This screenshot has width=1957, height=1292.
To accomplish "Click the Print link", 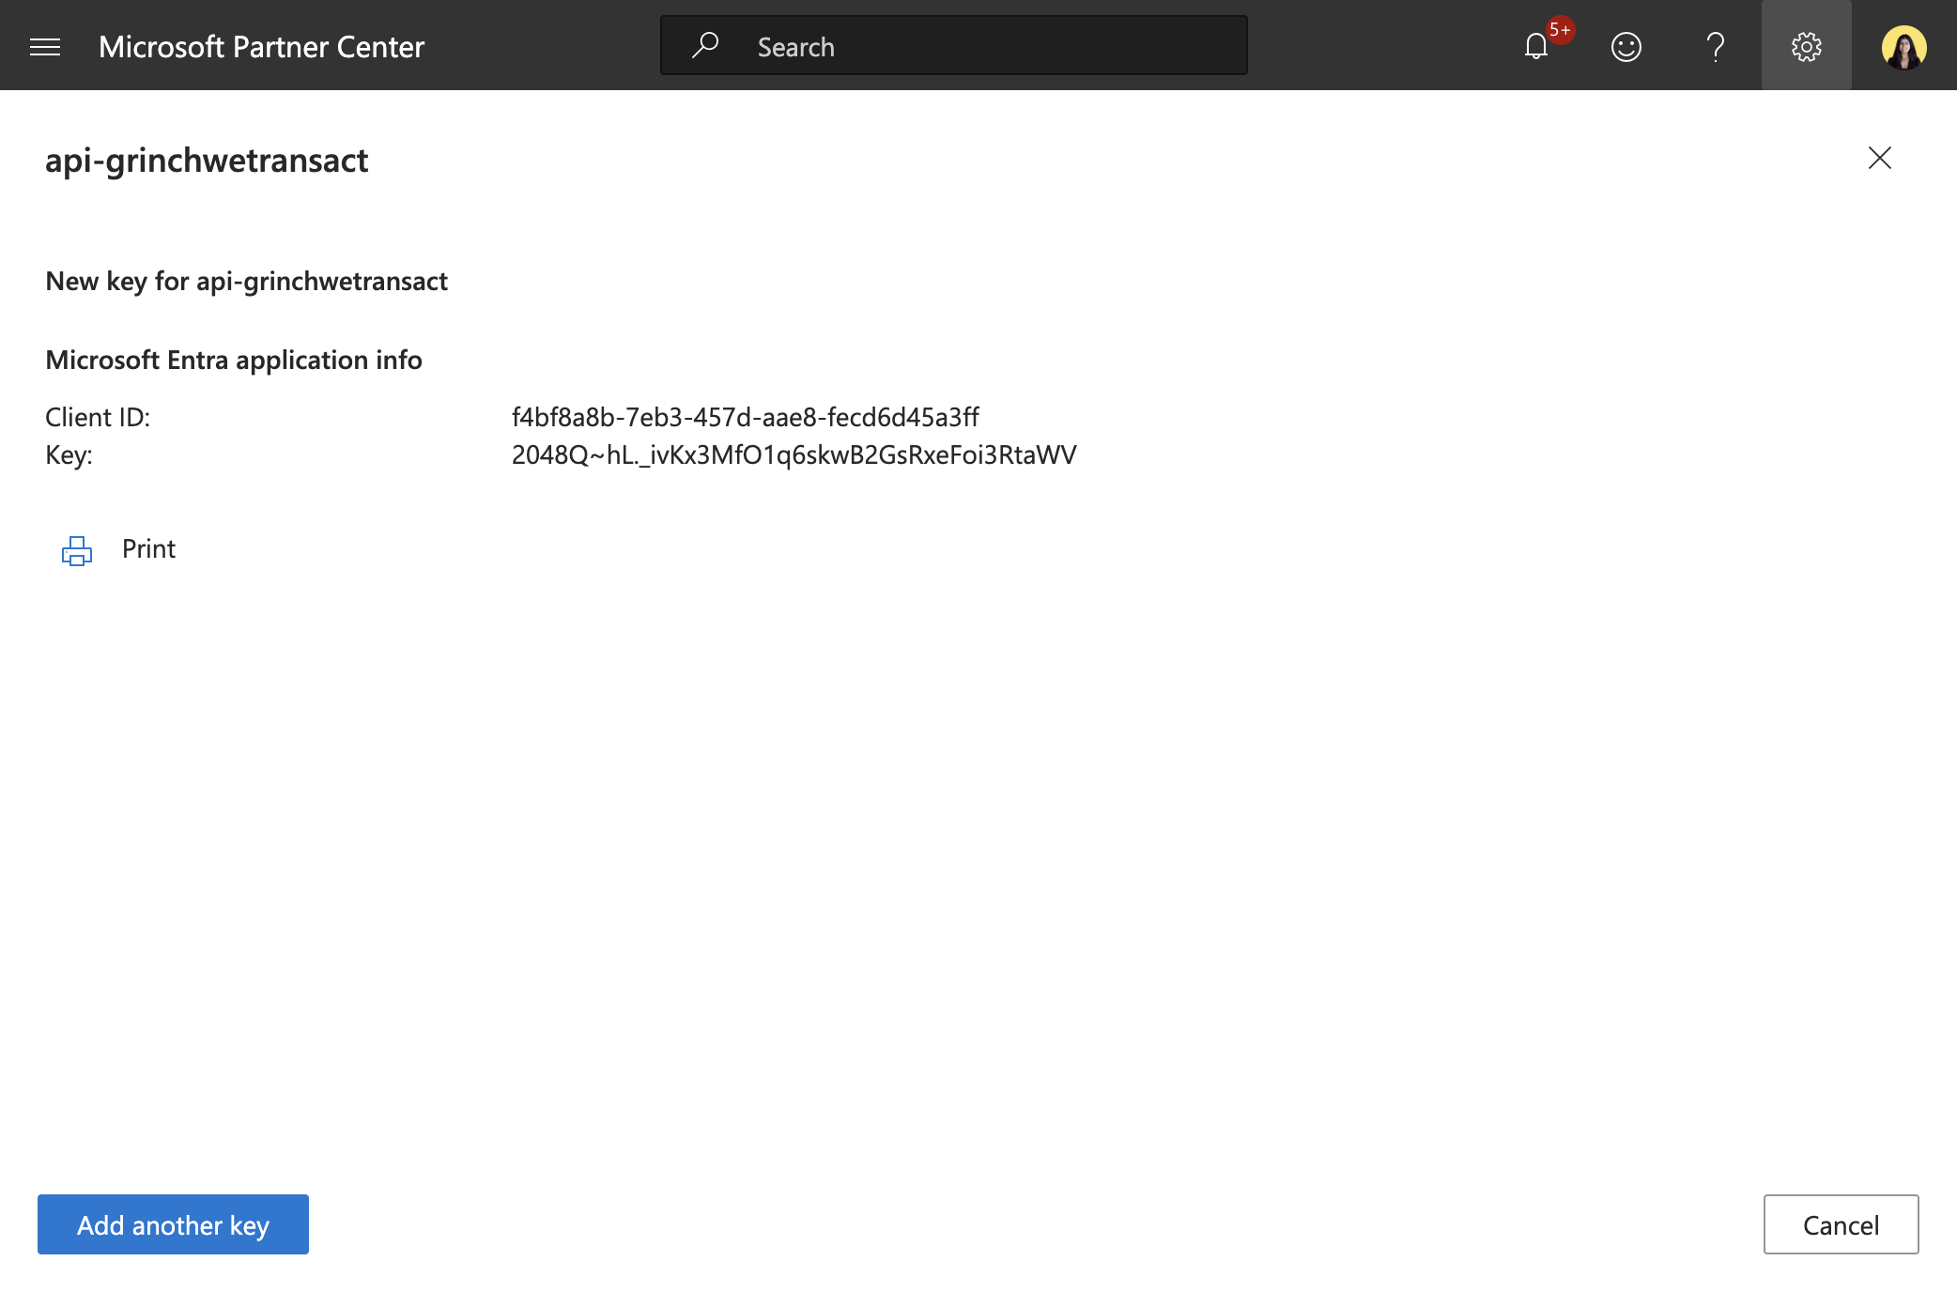I will (148, 548).
